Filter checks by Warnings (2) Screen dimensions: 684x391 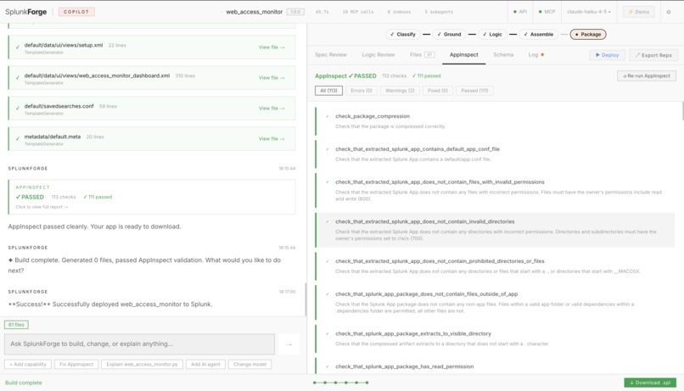click(x=400, y=91)
